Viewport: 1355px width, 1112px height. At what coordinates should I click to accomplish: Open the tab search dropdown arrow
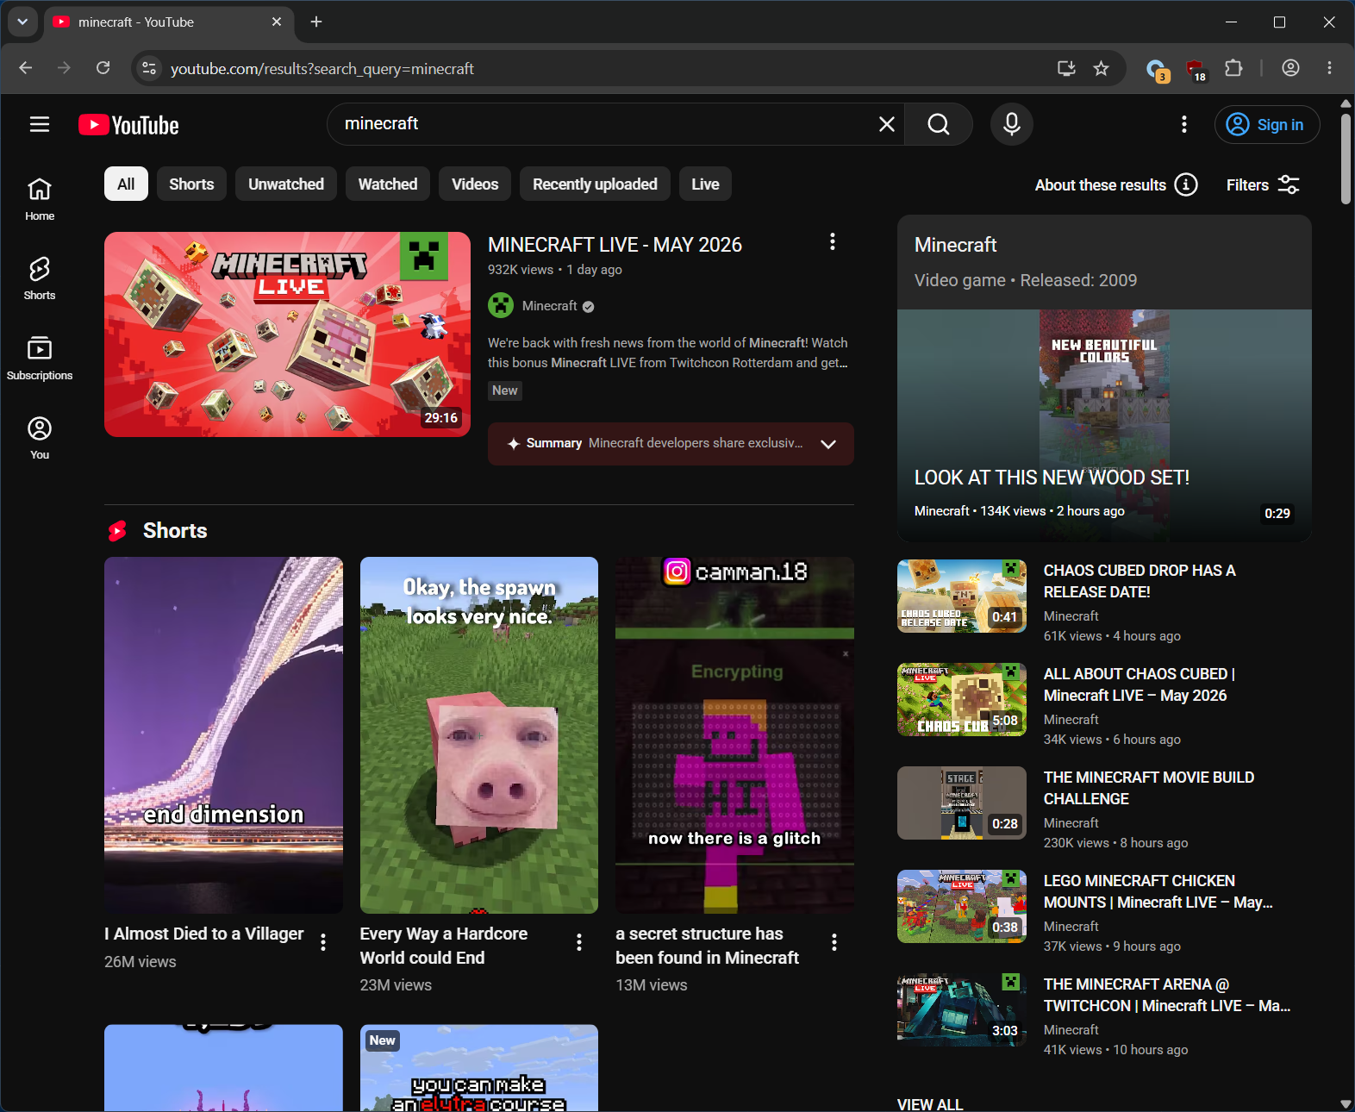pyautogui.click(x=22, y=22)
